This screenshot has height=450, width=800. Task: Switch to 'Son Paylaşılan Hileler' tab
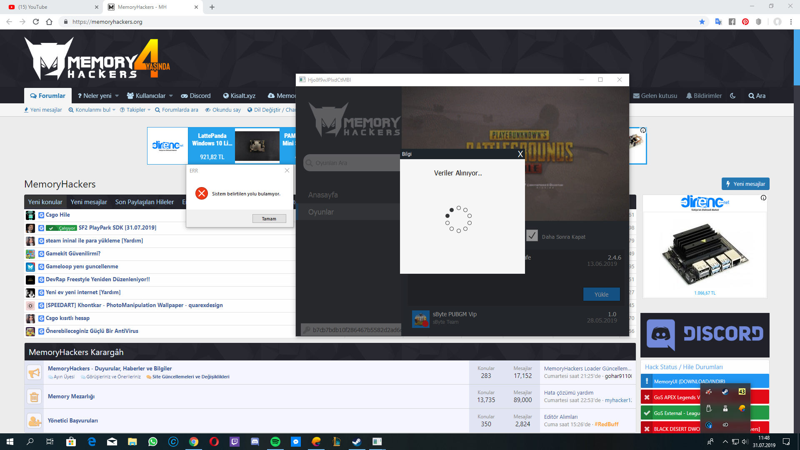pos(145,202)
